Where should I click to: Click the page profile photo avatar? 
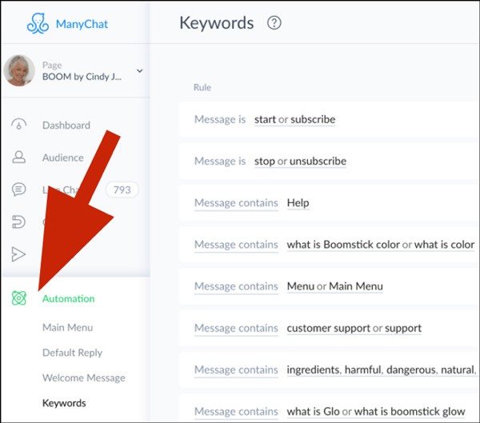coord(19,70)
